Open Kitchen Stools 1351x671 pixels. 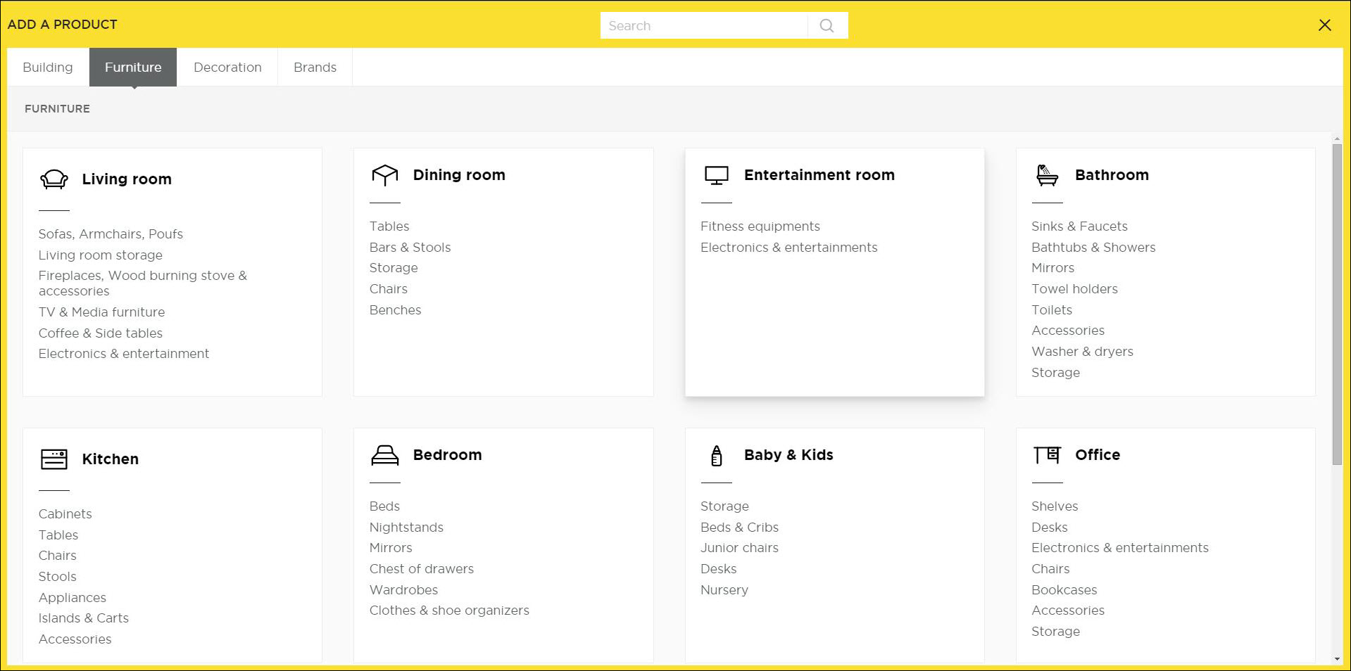click(x=58, y=577)
